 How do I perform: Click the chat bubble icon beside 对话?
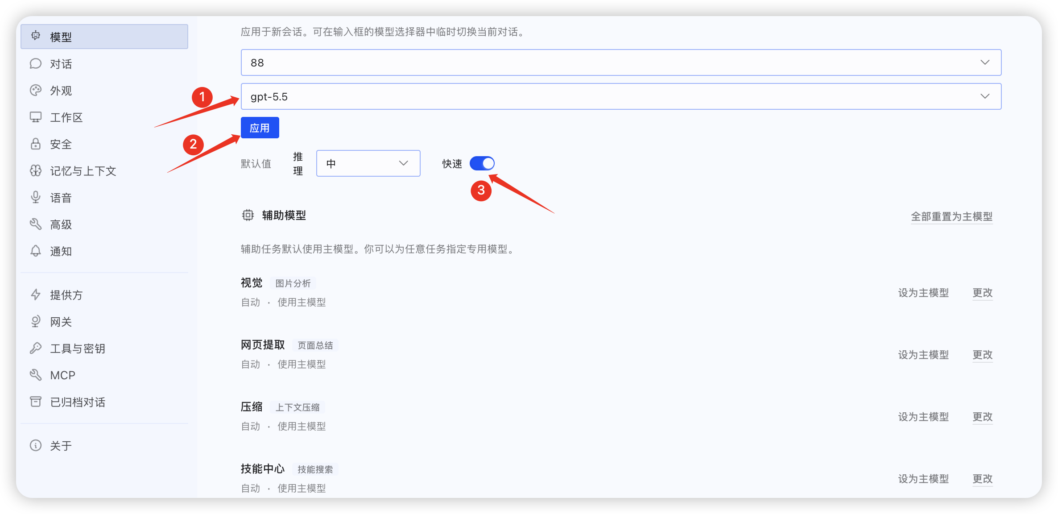(x=36, y=63)
